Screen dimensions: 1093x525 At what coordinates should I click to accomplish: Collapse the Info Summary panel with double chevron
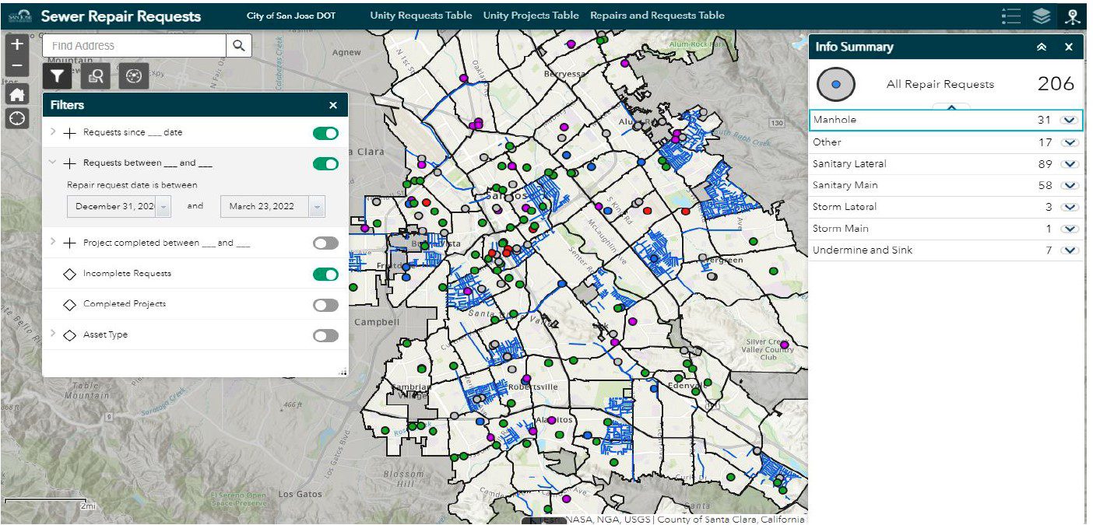click(x=1042, y=47)
